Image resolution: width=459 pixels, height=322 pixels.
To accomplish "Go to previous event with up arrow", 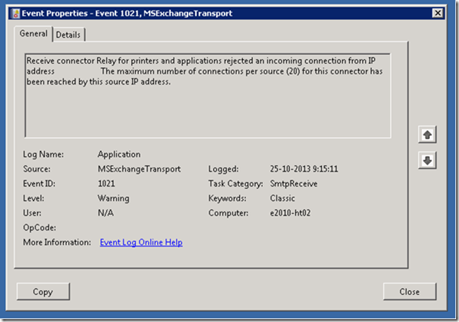I will click(x=426, y=133).
